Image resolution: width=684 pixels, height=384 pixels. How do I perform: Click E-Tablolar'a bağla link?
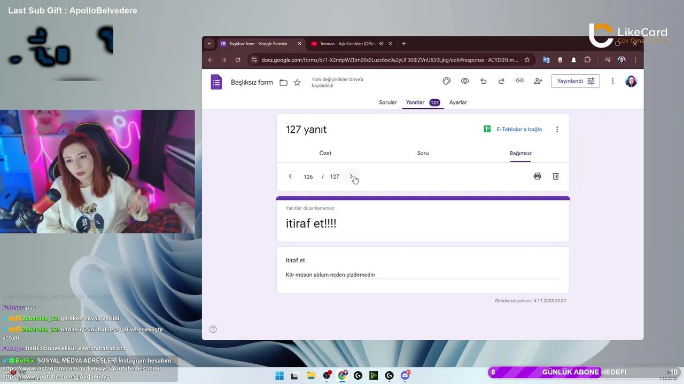coord(519,130)
